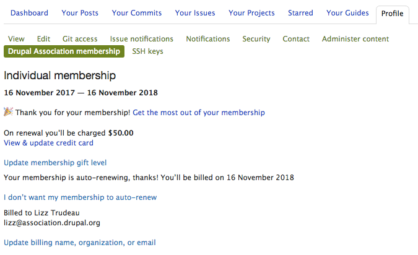Go to Git access settings
Image resolution: width=418 pixels, height=255 pixels.
(x=80, y=39)
